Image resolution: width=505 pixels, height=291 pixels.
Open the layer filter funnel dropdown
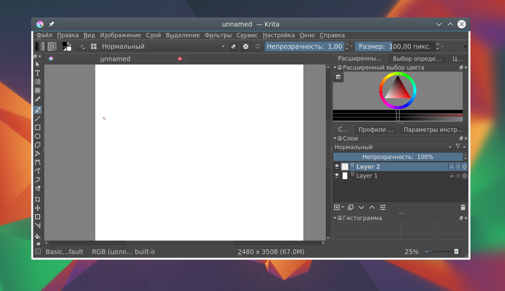(461, 147)
